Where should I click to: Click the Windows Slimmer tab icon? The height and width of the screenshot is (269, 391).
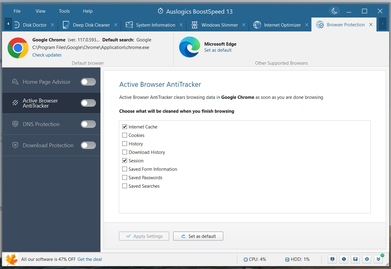(195, 25)
